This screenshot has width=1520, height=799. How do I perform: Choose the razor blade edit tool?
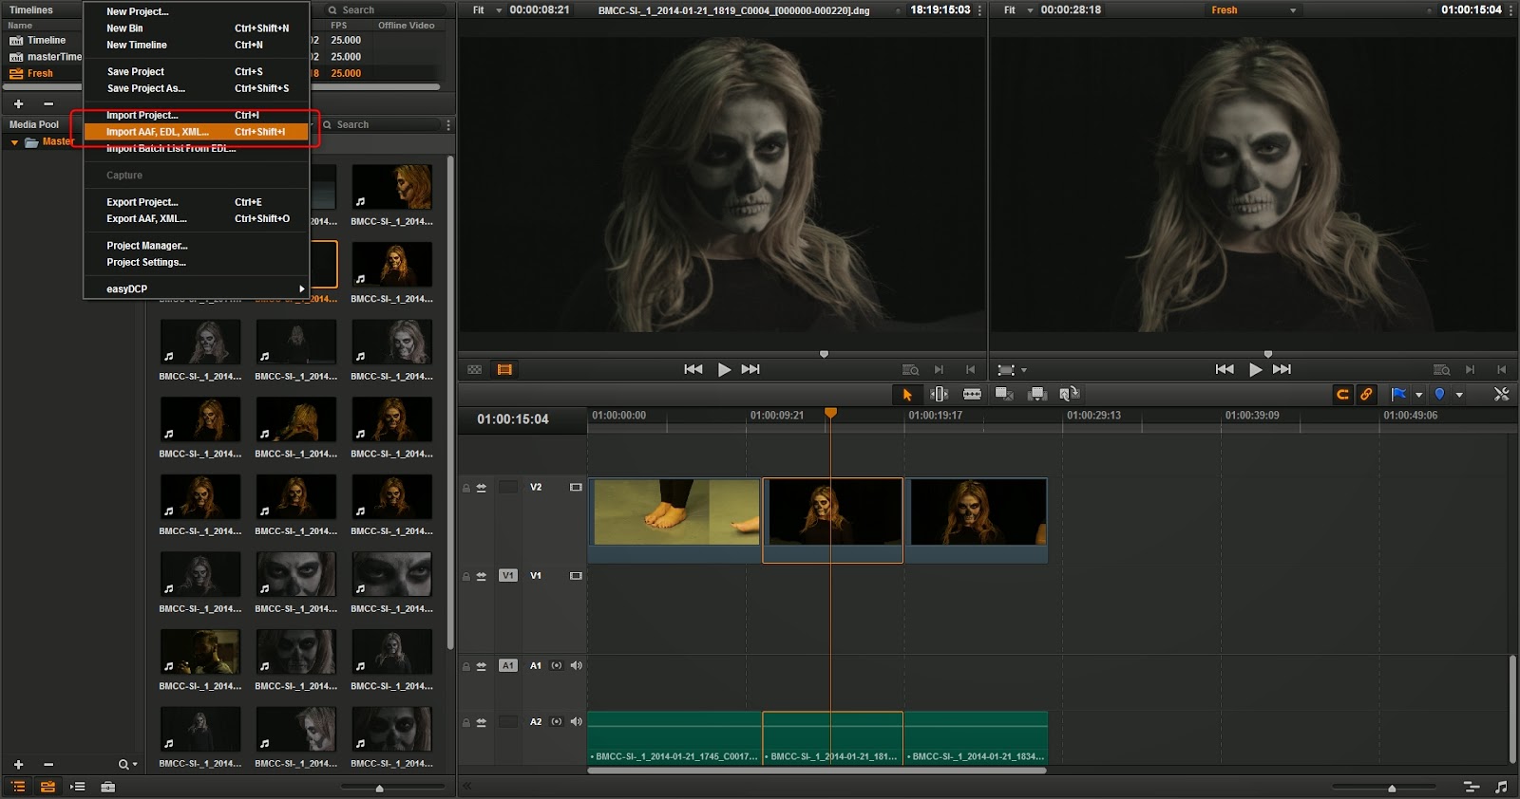[972, 394]
